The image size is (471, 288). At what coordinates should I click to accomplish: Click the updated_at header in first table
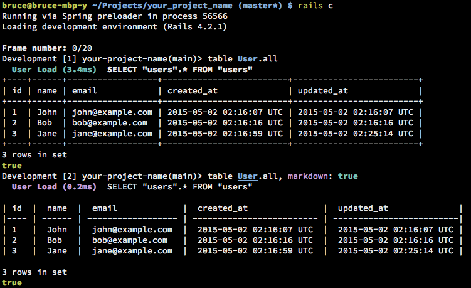pyautogui.click(x=322, y=91)
